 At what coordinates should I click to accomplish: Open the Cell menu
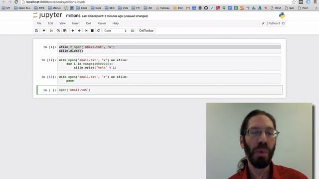point(88,23)
